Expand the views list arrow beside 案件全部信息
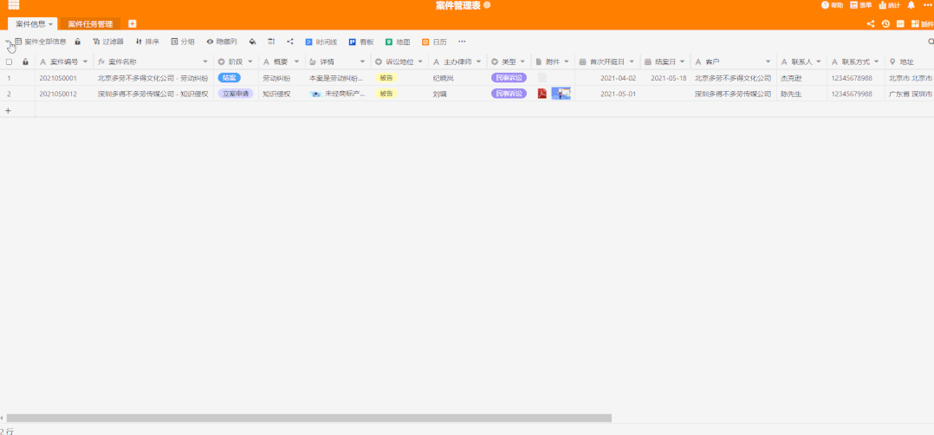The height and width of the screenshot is (435, 934). (7, 42)
